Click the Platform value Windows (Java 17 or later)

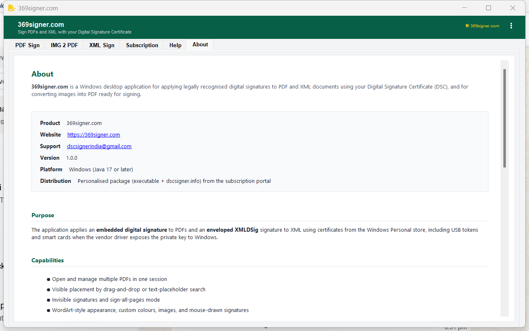[101, 169]
